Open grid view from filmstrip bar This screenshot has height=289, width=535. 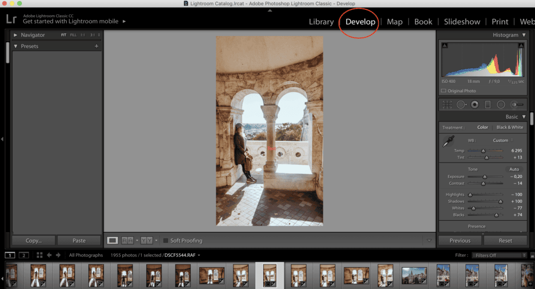pos(40,255)
